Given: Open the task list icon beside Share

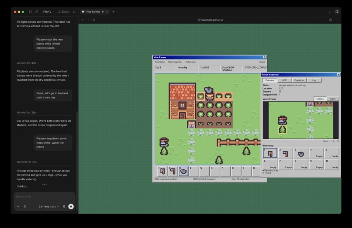Looking at the screenshot, I should 74,12.
